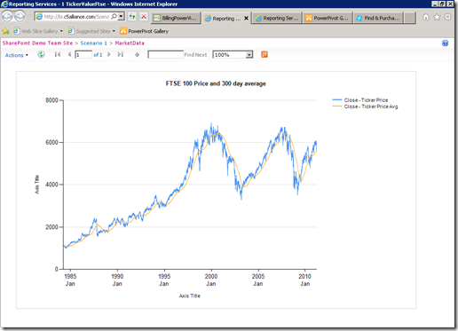
Task: Switch to the BillingPowerVi... tab
Action: (177, 18)
